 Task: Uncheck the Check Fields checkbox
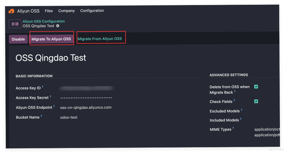coord(256,102)
